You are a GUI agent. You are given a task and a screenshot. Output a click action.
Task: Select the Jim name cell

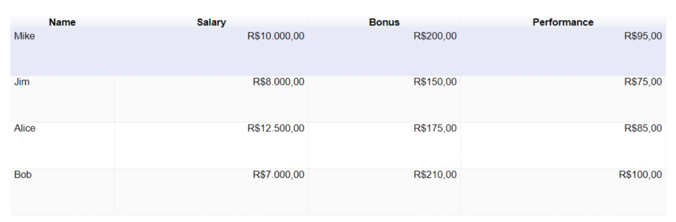(62, 99)
